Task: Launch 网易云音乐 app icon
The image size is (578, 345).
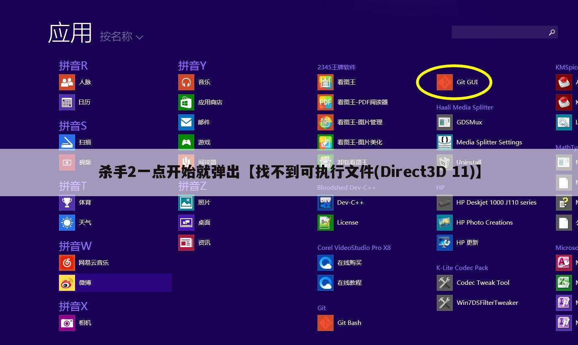Action: 67,263
